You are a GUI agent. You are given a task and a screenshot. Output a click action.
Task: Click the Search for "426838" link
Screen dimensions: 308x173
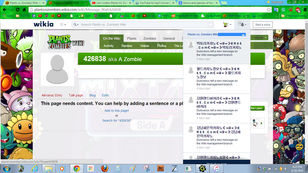click(116, 121)
